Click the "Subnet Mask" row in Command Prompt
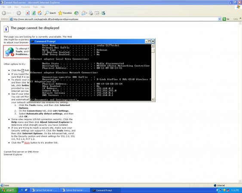The image size is (242, 193). pyautogui.click(x=80, y=91)
